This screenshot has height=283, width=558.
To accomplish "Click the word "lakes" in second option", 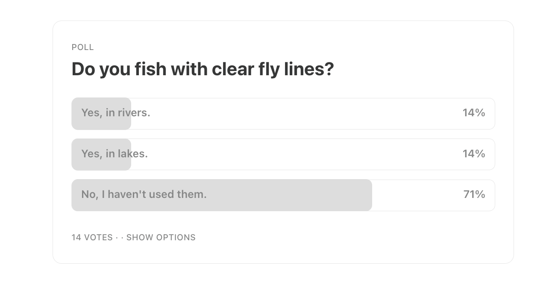I will tap(132, 154).
